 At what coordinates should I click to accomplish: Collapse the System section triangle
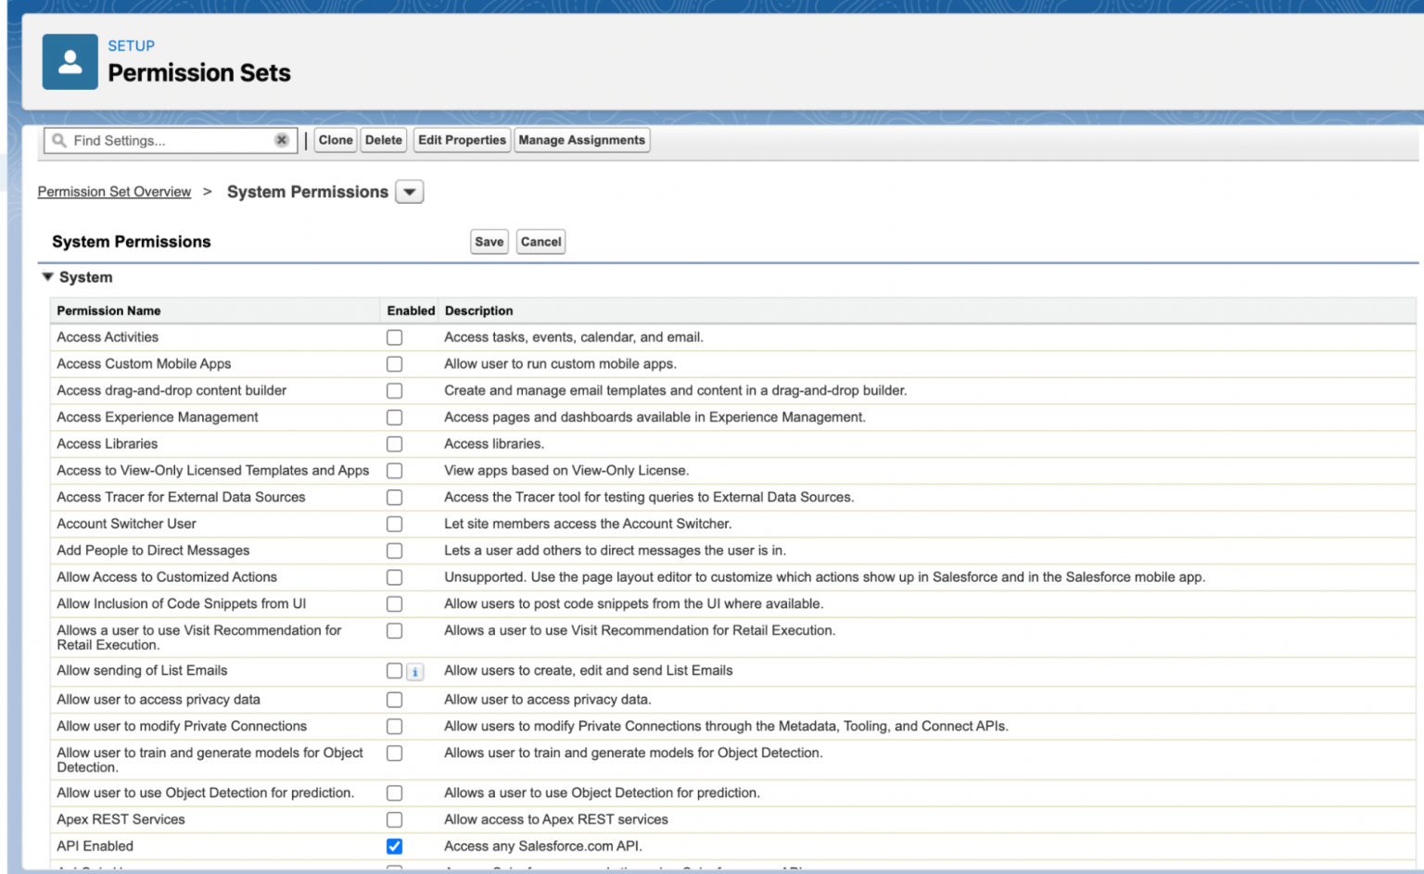click(47, 277)
